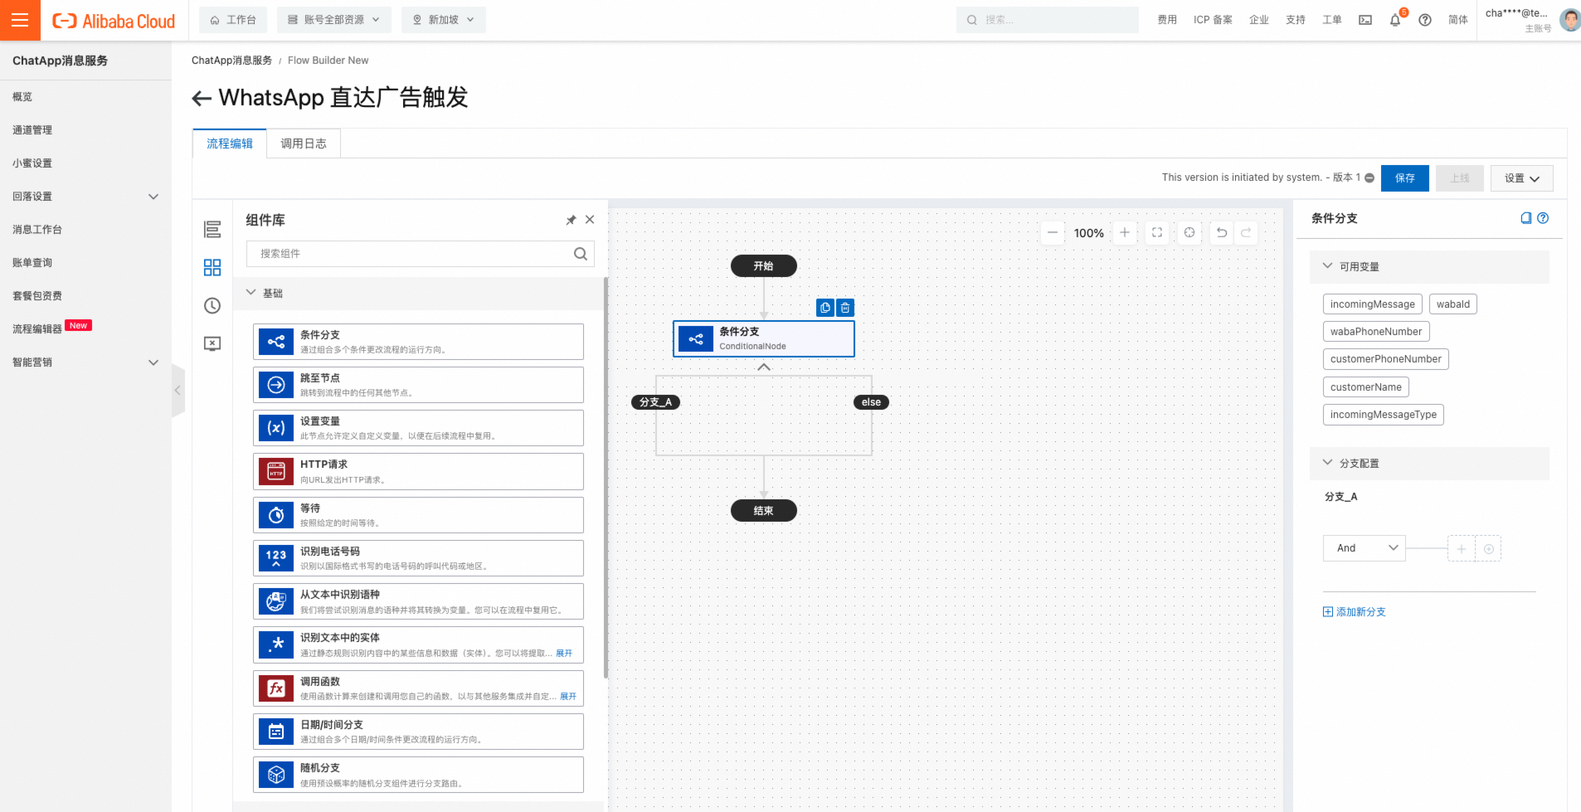
Task: Switch to the 调用日志 tab
Action: (304, 143)
